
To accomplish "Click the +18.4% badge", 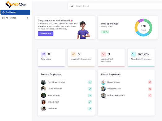I will (105, 32).
